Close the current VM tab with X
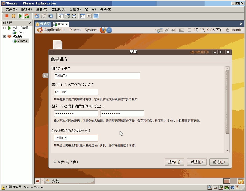The width and height of the screenshot is (246, 191). pyautogui.click(x=241, y=24)
